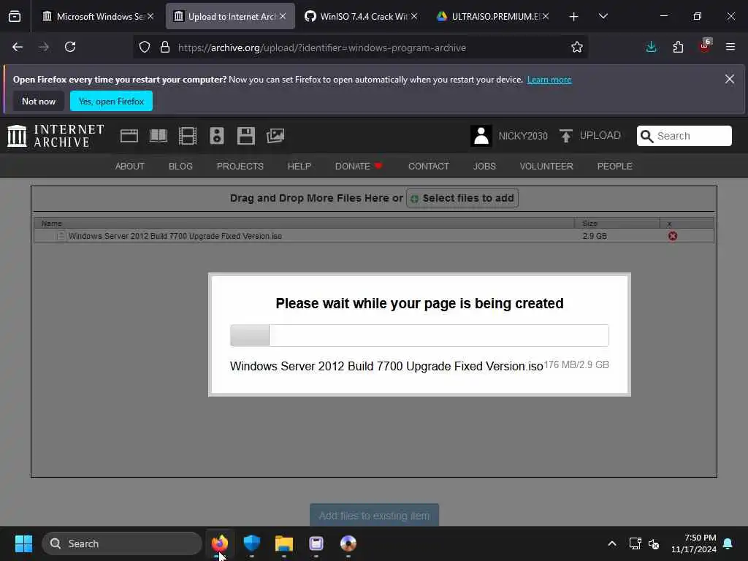Remove the ISO file with red X
This screenshot has width=748, height=561.
[673, 236]
